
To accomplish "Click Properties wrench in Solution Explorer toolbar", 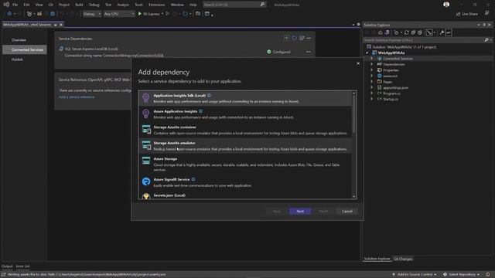I will click(442, 32).
